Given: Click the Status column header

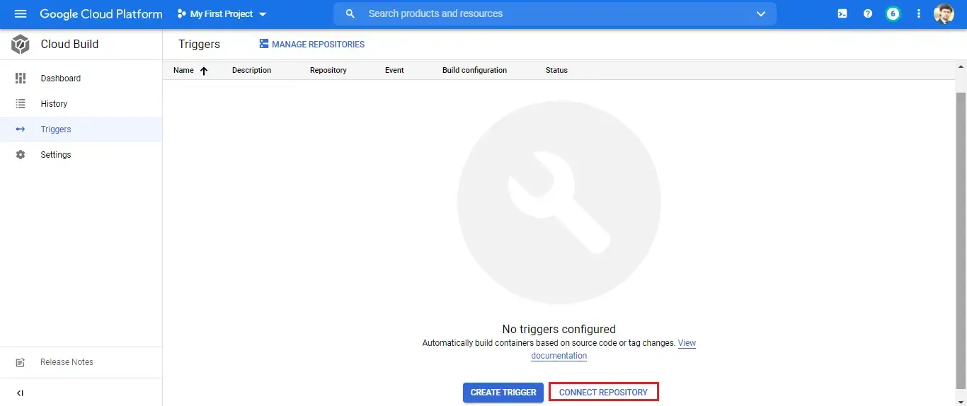Looking at the screenshot, I should point(556,71).
